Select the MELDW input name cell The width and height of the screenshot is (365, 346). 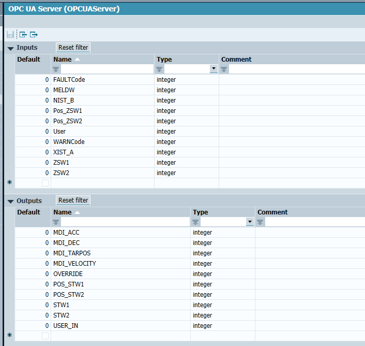(102, 90)
